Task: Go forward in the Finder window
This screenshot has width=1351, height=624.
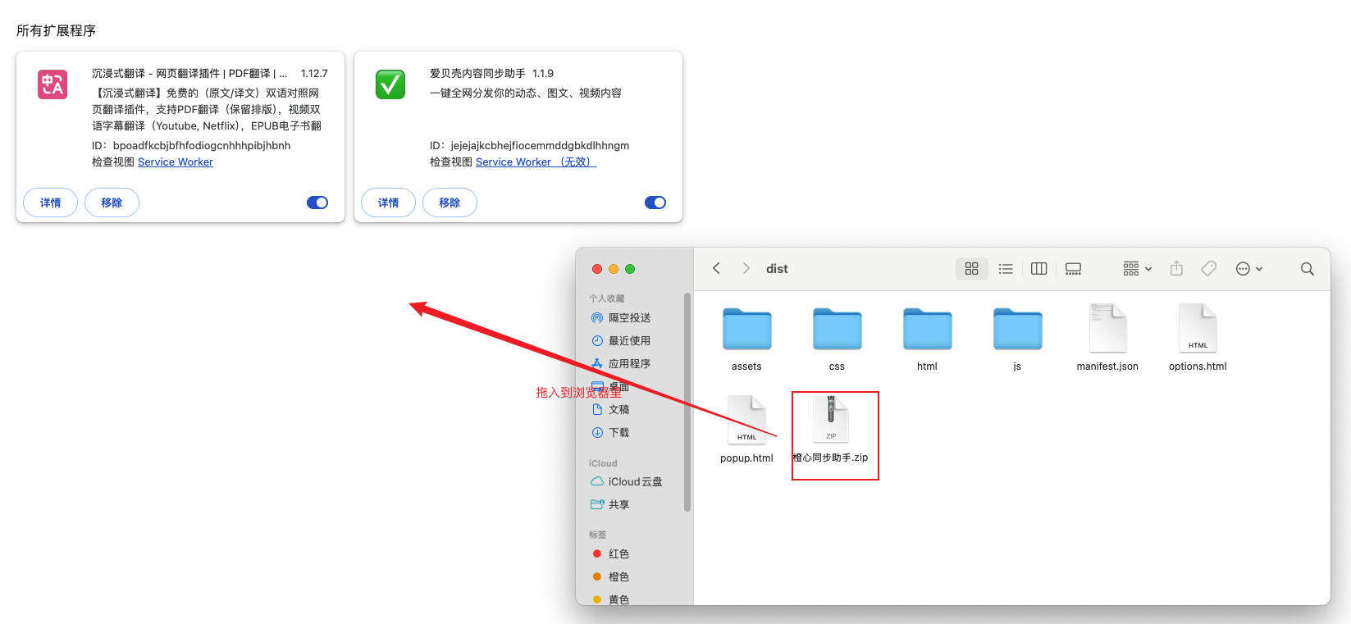Action: pos(746,268)
